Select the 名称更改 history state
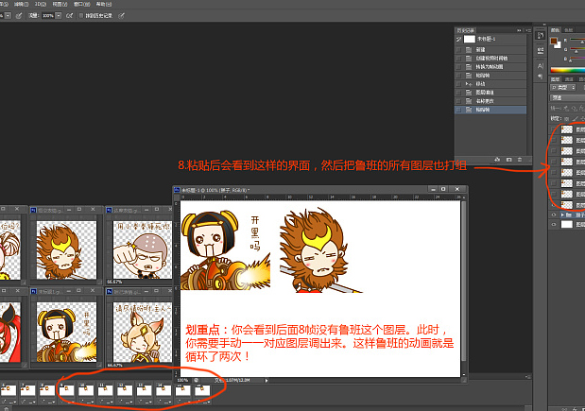585x411 pixels. tap(490, 101)
